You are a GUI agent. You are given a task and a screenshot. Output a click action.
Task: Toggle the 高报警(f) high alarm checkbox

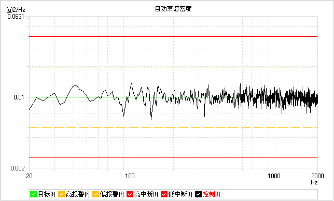tap(61, 194)
